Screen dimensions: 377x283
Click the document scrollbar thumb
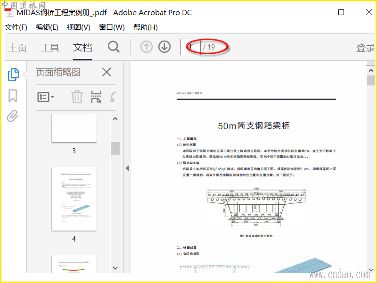coord(371,80)
